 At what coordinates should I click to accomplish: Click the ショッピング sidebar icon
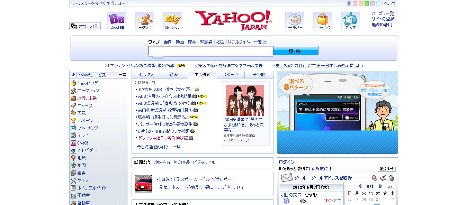click(73, 83)
